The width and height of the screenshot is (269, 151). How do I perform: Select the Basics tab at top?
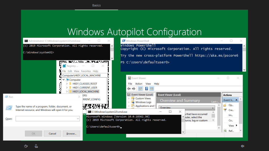pos(96,5)
